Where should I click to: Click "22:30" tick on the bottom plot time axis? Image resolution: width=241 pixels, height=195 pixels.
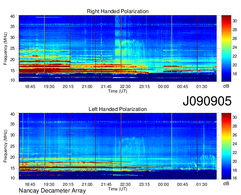pos(125,184)
